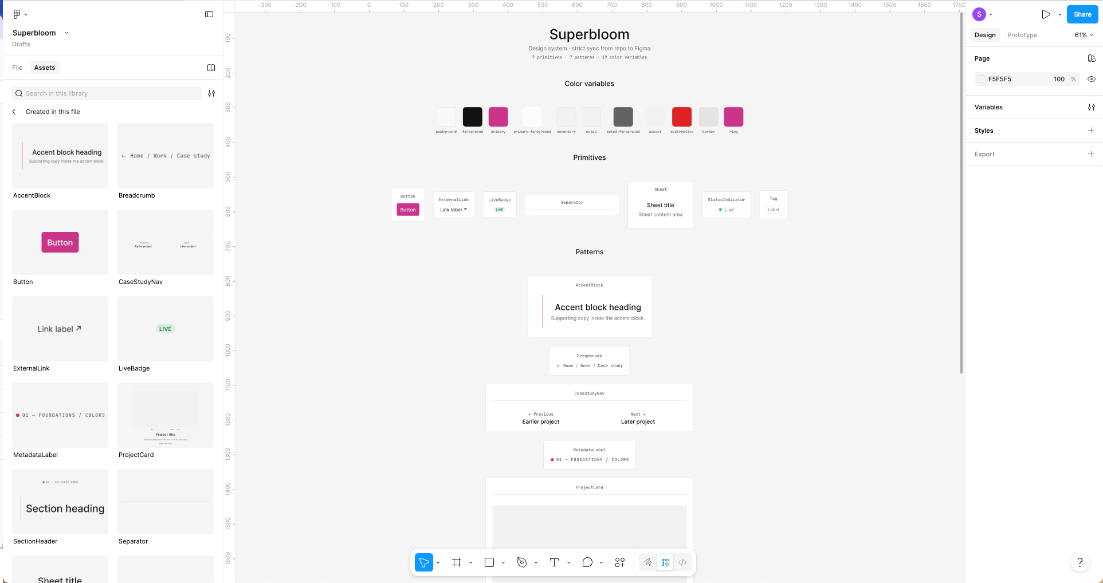Expand Text tool options chevron
Image resolution: width=1103 pixels, height=583 pixels.
(569, 562)
